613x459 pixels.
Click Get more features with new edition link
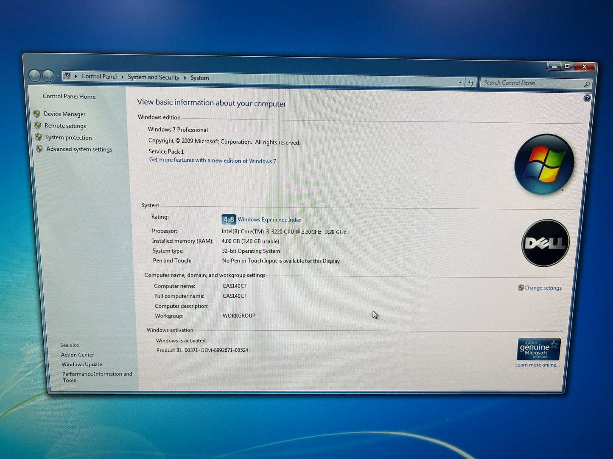(x=212, y=160)
